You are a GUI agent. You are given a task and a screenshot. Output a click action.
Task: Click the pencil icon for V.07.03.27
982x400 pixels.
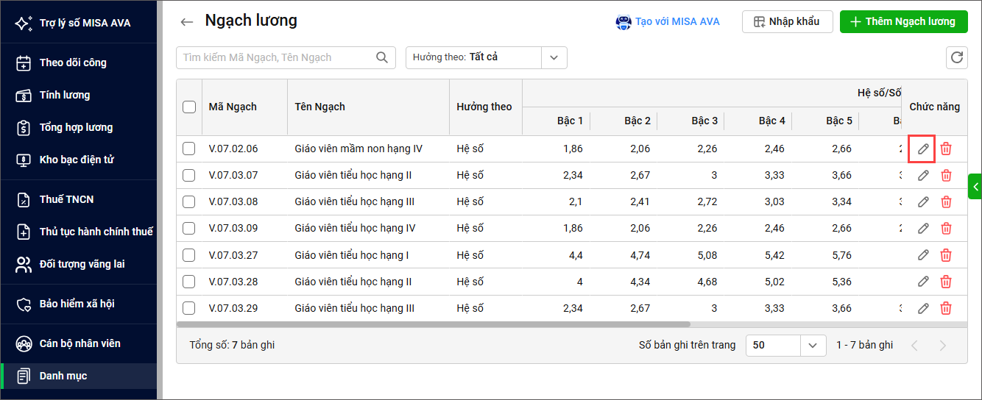(922, 255)
